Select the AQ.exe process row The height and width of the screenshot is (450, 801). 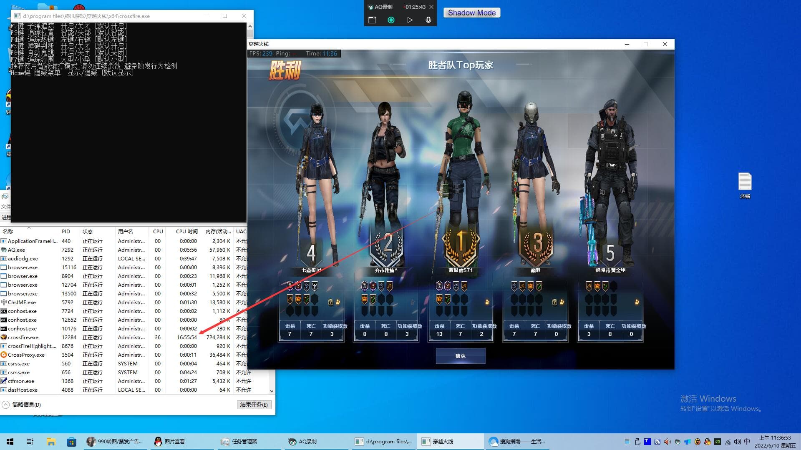click(x=123, y=250)
